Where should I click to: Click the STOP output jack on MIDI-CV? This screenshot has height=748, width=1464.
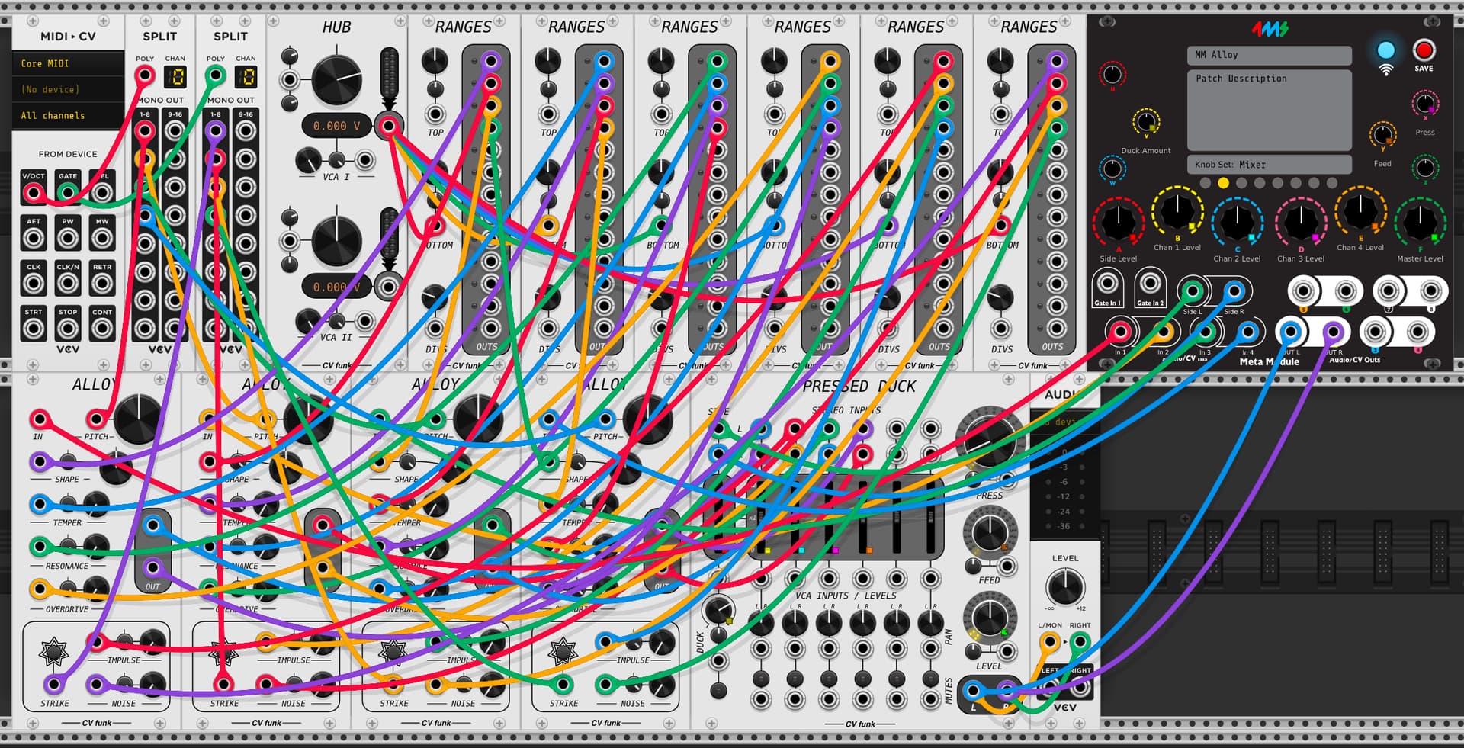pyautogui.click(x=68, y=329)
